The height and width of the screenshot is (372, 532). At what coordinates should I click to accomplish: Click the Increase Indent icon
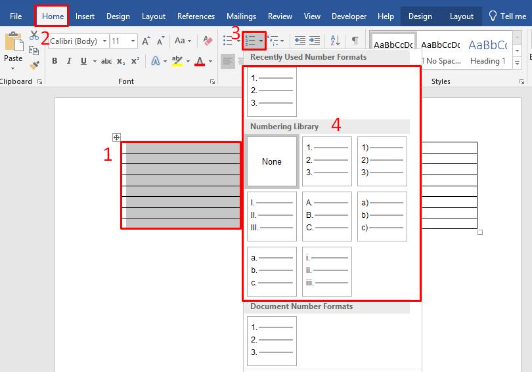(315, 41)
